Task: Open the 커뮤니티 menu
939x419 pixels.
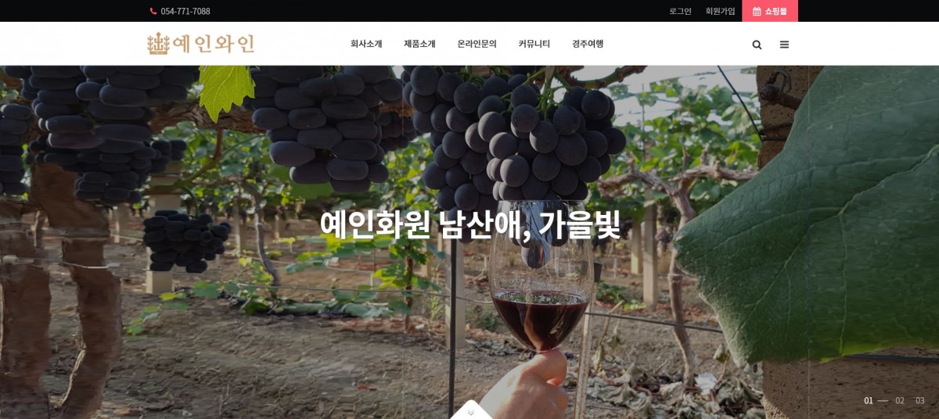Action: [534, 44]
